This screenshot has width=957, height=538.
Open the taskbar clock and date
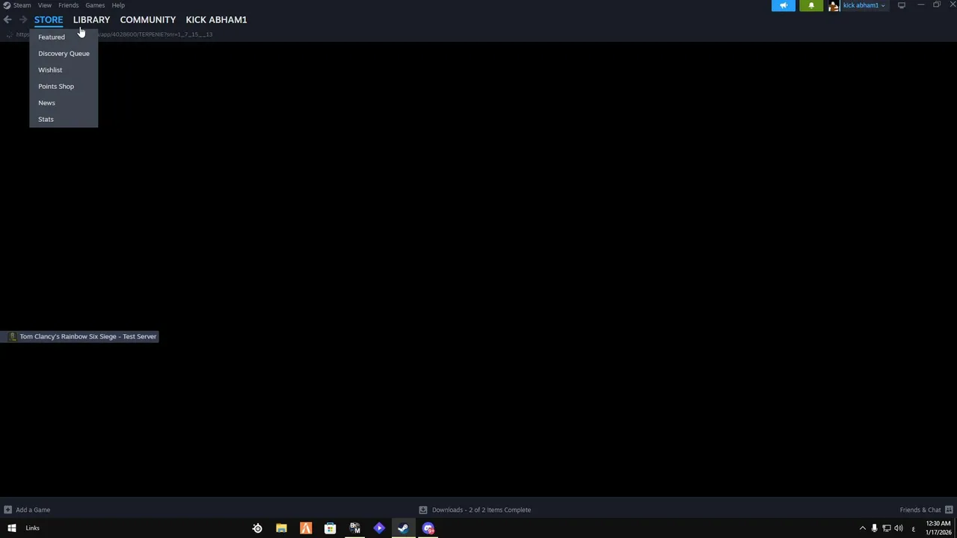[938, 528]
